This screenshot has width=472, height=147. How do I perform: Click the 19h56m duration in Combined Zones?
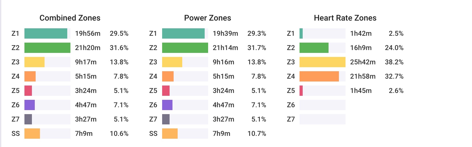tap(88, 33)
